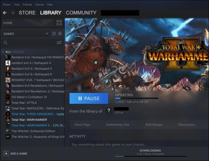This screenshot has width=209, height=161.
Task: Click Total War: ATTILA game icon
Action: (x=8, y=103)
